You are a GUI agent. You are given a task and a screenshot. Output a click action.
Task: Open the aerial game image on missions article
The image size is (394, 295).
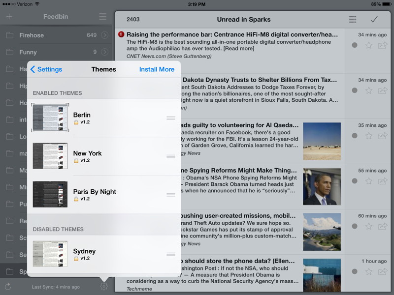(322, 232)
